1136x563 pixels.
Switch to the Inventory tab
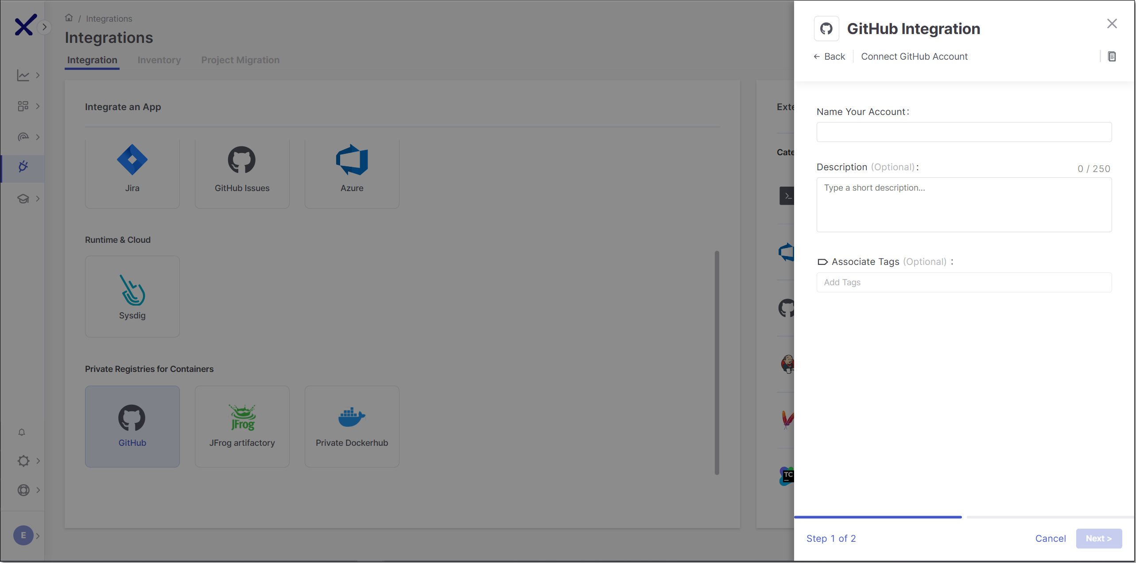pos(159,60)
